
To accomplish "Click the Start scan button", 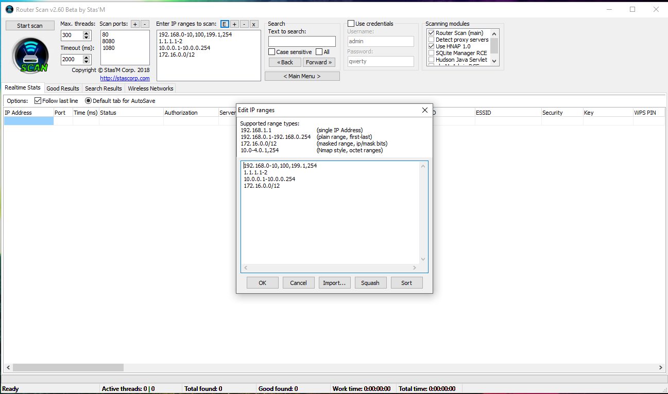I will coord(30,26).
